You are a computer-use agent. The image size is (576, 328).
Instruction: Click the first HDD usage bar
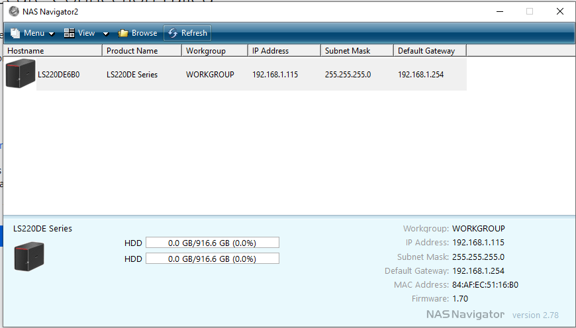coord(213,243)
